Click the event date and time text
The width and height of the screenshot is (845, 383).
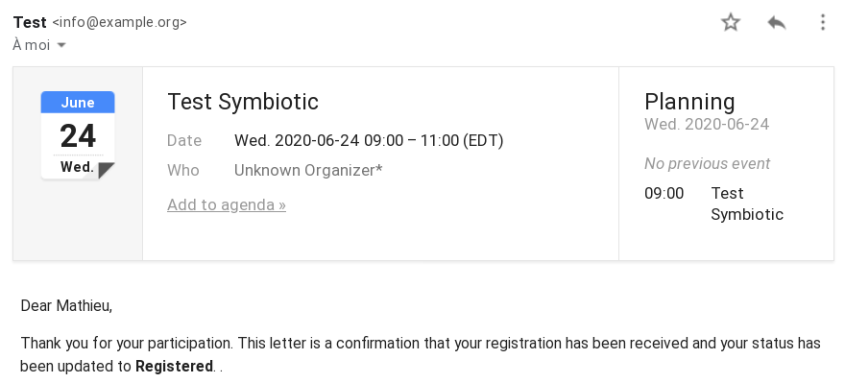(369, 140)
